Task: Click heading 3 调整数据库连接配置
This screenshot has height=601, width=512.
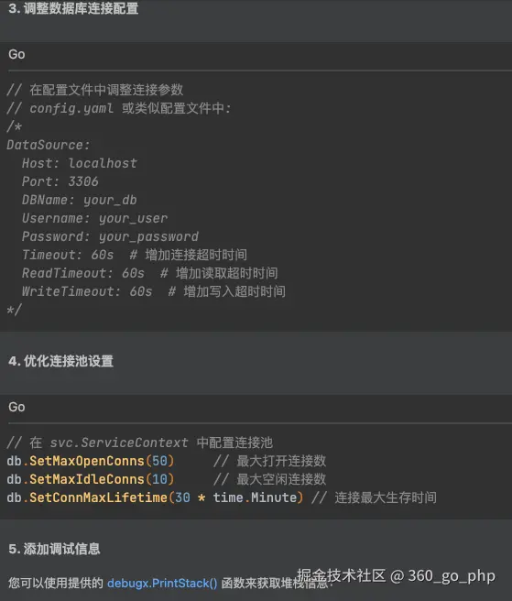Action: (73, 8)
